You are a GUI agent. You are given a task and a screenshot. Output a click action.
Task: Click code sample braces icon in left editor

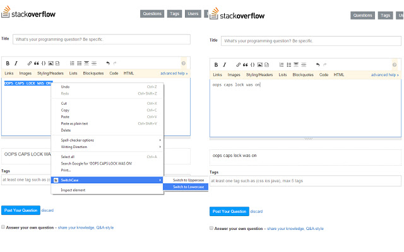click(43, 64)
